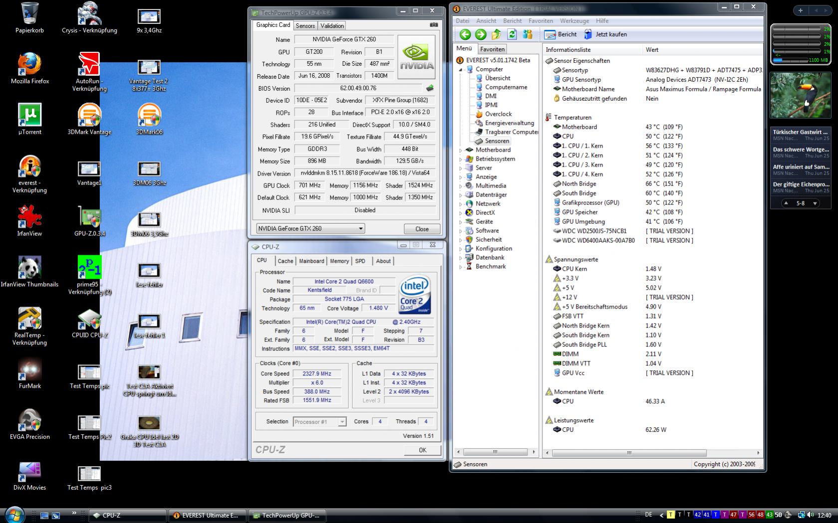This screenshot has height=523, width=838.
Task: Select the prime95 shortcut icon
Action: 90,276
